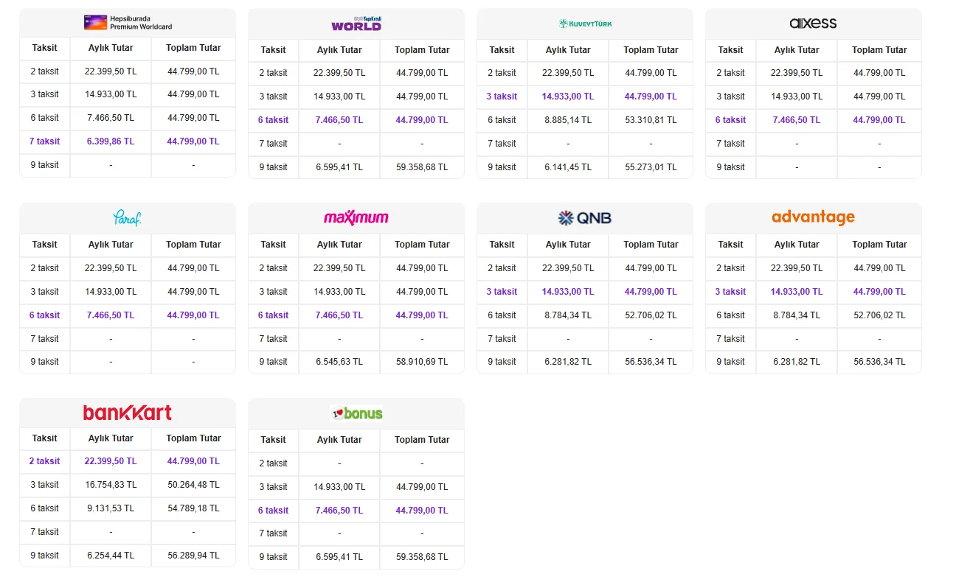The image size is (956, 585).
Task: Select the Yapı Kredi World logo
Action: [x=356, y=24]
